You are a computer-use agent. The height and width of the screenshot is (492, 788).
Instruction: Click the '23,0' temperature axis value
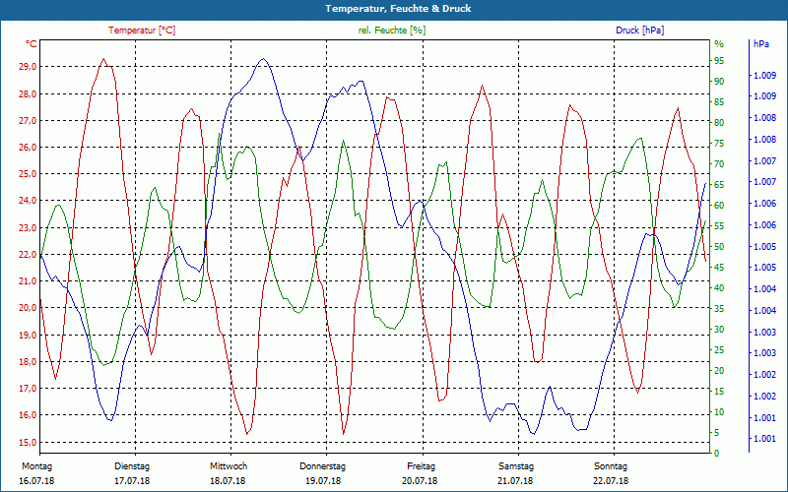28,228
